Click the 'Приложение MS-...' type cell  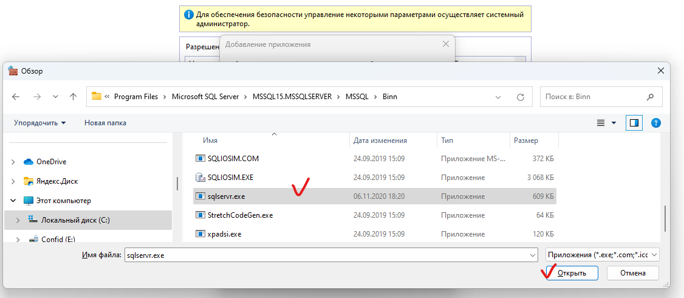point(474,159)
